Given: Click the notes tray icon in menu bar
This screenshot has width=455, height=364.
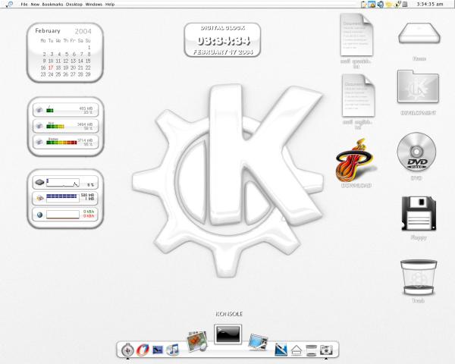Looking at the screenshot, I should tap(363, 4).
